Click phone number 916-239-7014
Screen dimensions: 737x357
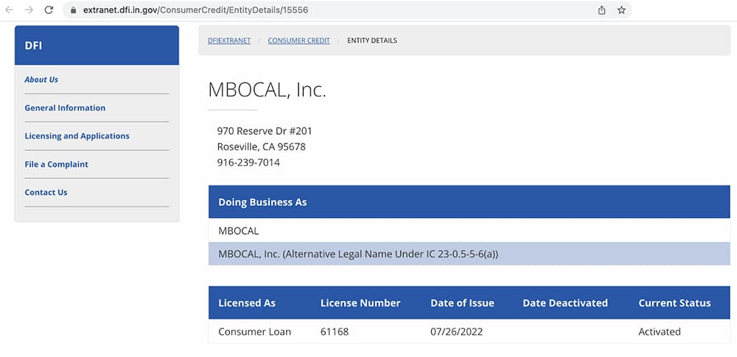pyautogui.click(x=248, y=163)
